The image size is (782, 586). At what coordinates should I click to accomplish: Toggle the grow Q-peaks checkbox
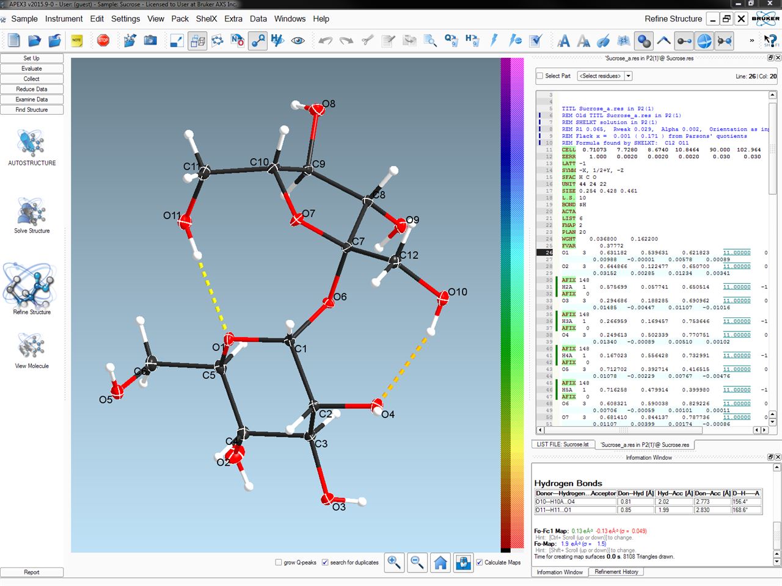tap(279, 562)
